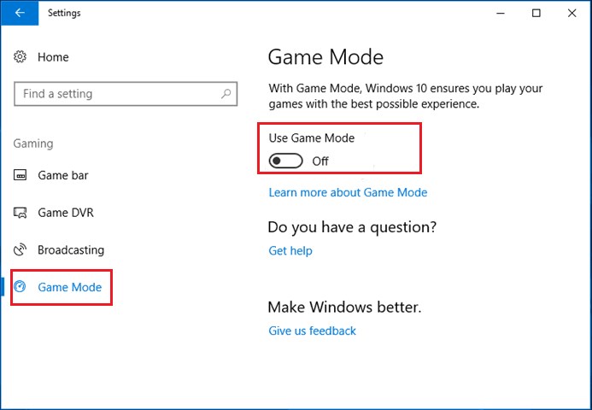
Task: Click the Game Mode gauge icon
Action: [x=21, y=288]
